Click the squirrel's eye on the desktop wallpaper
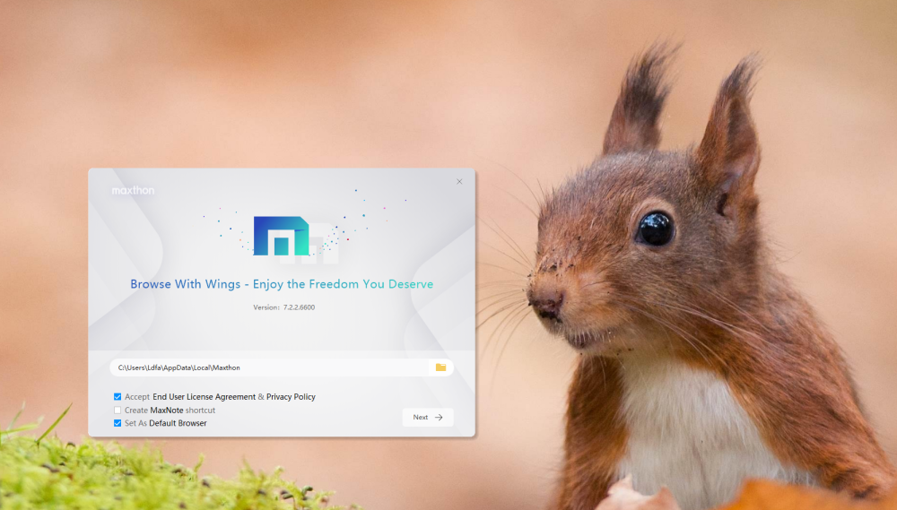Screen dimensions: 897x510 pyautogui.click(x=655, y=229)
